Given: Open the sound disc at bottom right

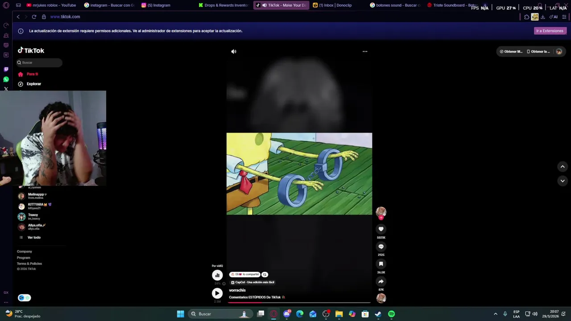Looking at the screenshot, I should pyautogui.click(x=381, y=298).
